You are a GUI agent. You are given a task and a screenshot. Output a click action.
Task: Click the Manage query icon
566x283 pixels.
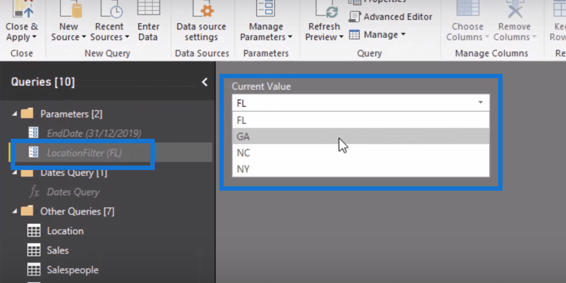tap(354, 35)
